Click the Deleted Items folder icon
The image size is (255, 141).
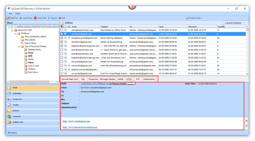(26, 50)
